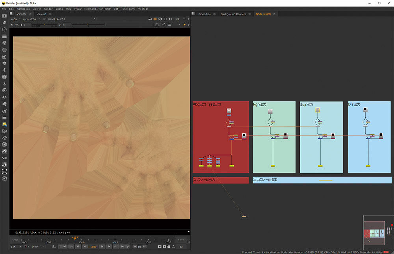This screenshot has width=394, height=254.
Task: Jump to the last frame
Action: (123, 247)
